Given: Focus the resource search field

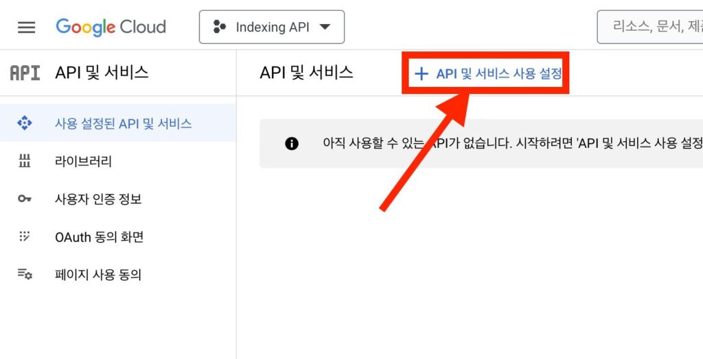Looking at the screenshot, I should tap(652, 27).
